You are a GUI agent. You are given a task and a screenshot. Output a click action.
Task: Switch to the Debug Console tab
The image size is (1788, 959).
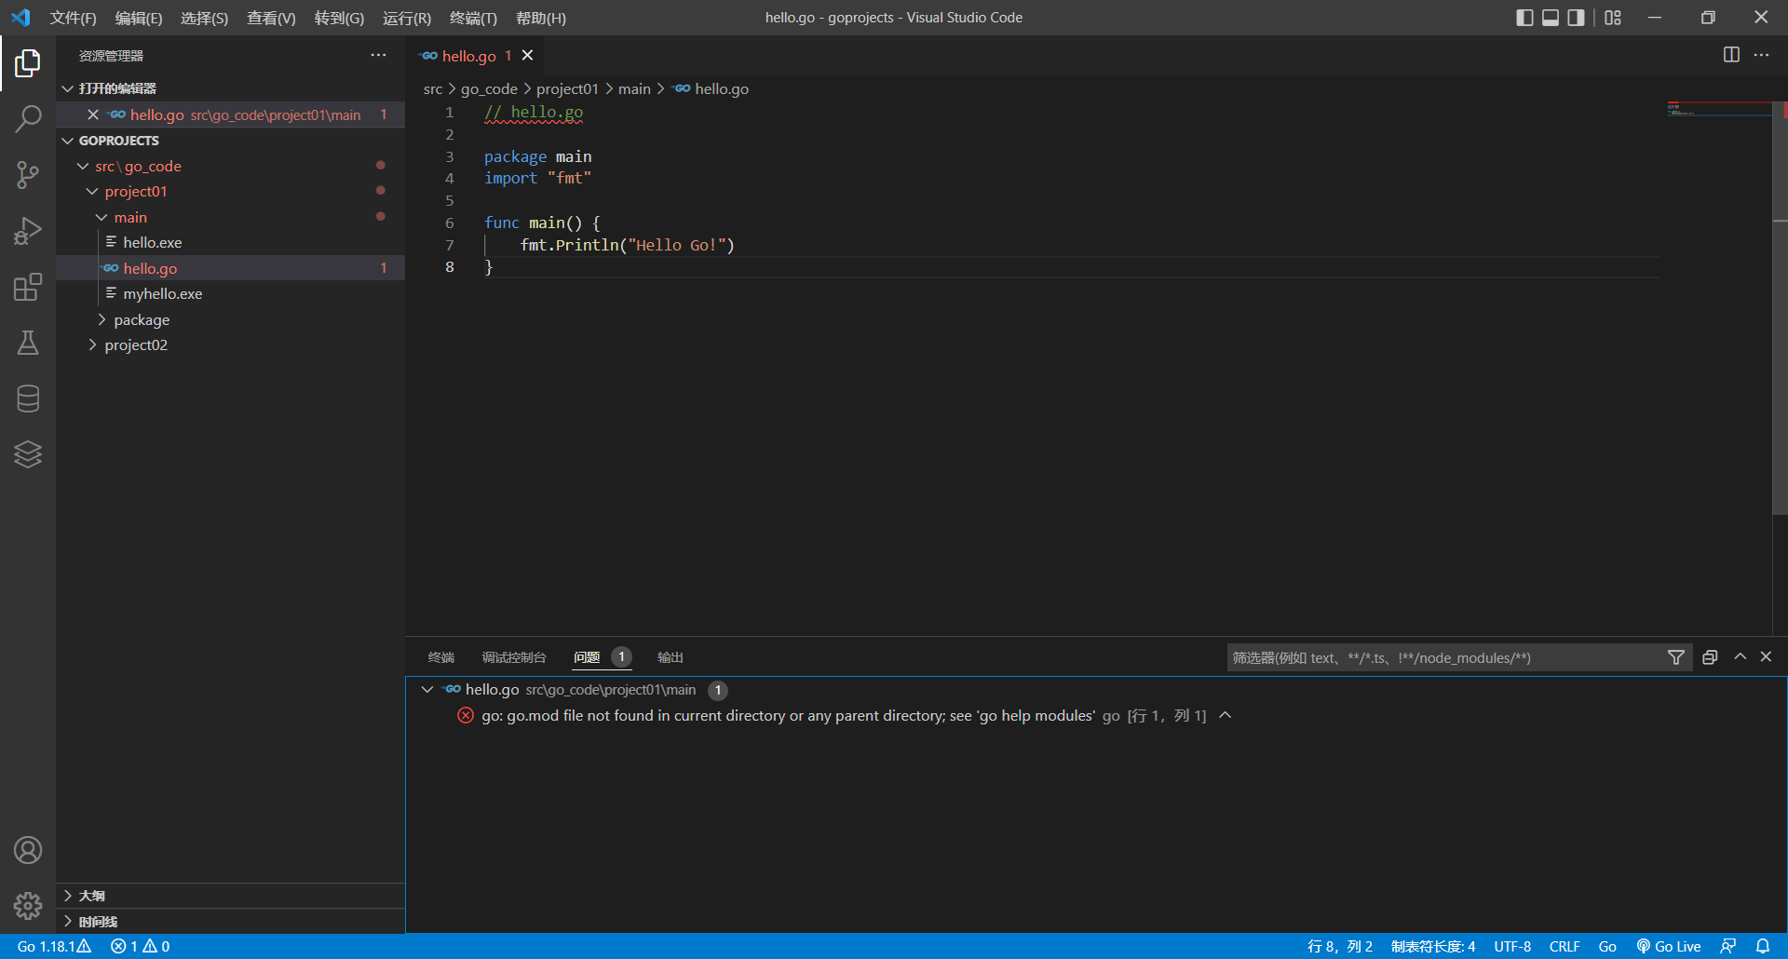(x=514, y=657)
